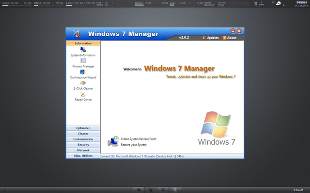Minimize the Windows 7 Manager window
Screen dimensions: 310x193
coord(233,31)
